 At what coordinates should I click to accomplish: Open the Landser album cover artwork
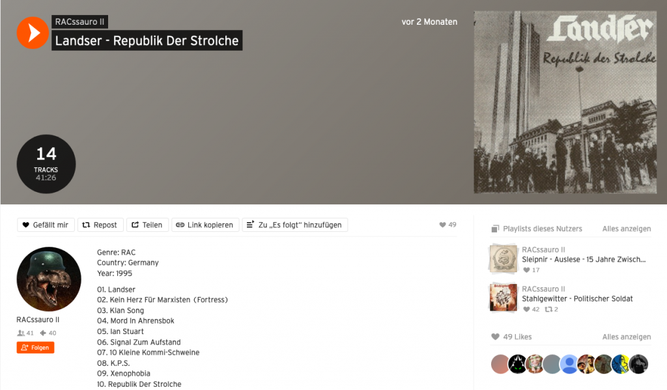[565, 102]
